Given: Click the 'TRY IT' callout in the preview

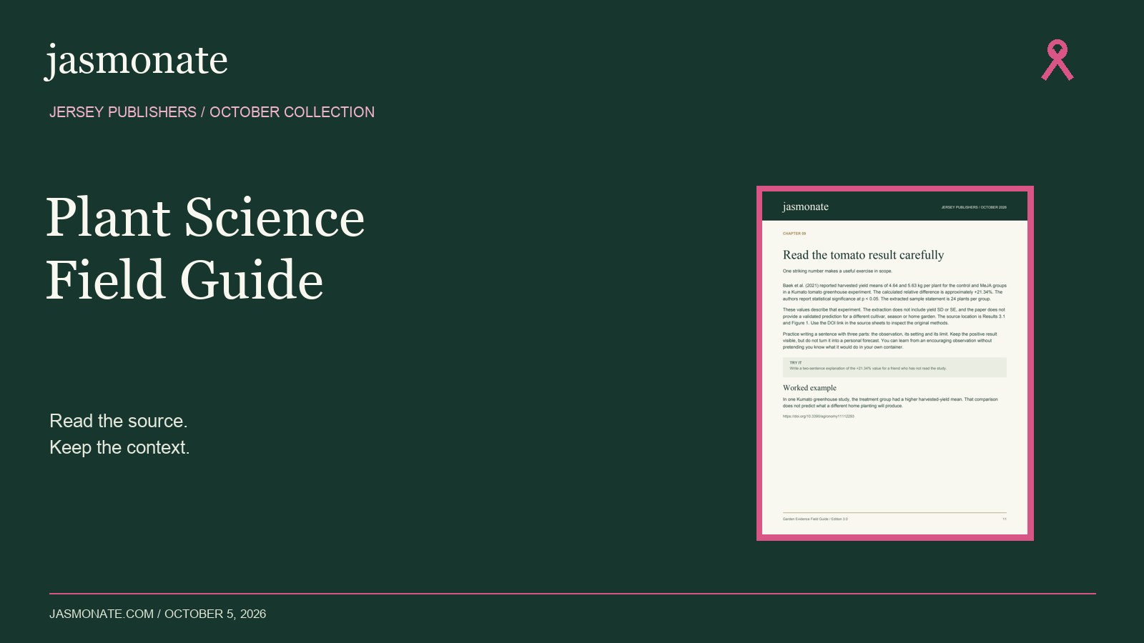Looking at the screenshot, I should coord(894,367).
